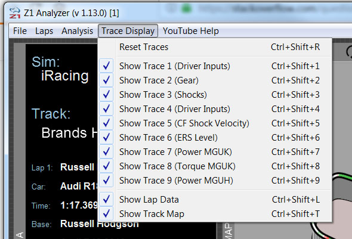352x239 pixels.
Task: Toggle Show Trace 4 (Driver Inputs)
Action: click(215, 109)
